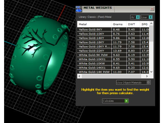Image resolution: width=164 pixels, height=123 pixels.
Task: Click the vertical scrollbar thumb
Action: pyautogui.click(x=151, y=33)
